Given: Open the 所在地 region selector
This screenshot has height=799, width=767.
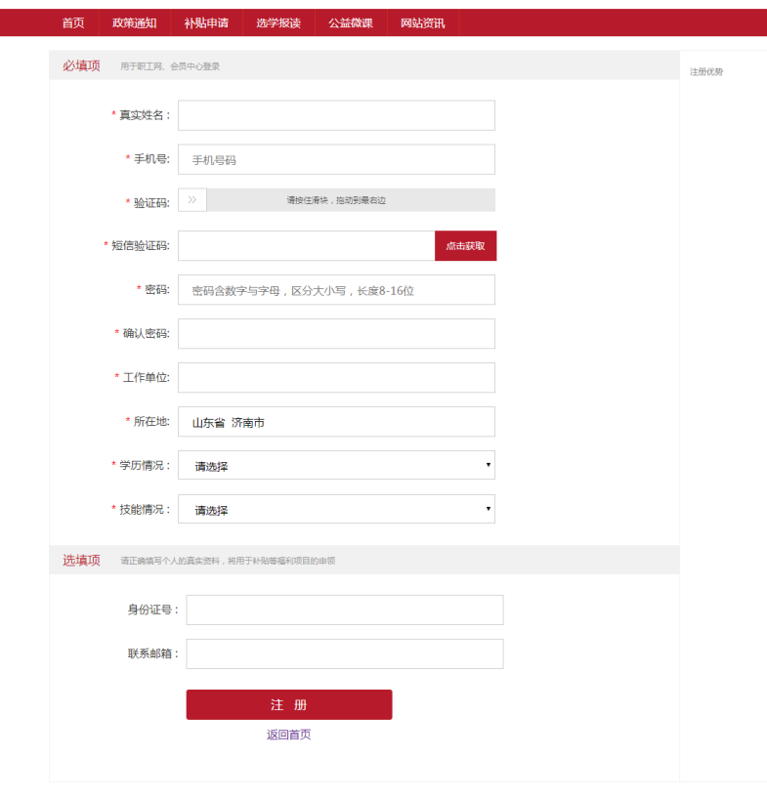Looking at the screenshot, I should tap(336, 422).
